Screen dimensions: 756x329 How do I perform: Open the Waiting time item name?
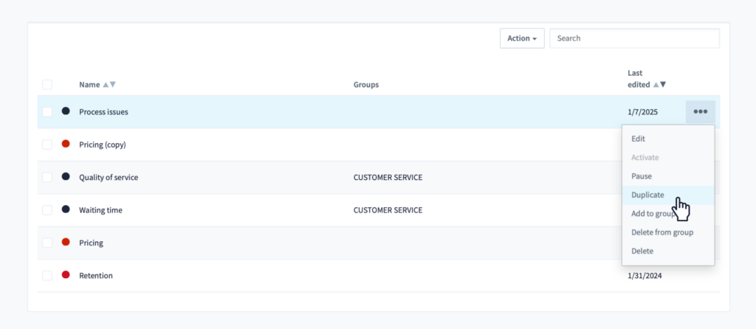[x=100, y=210]
